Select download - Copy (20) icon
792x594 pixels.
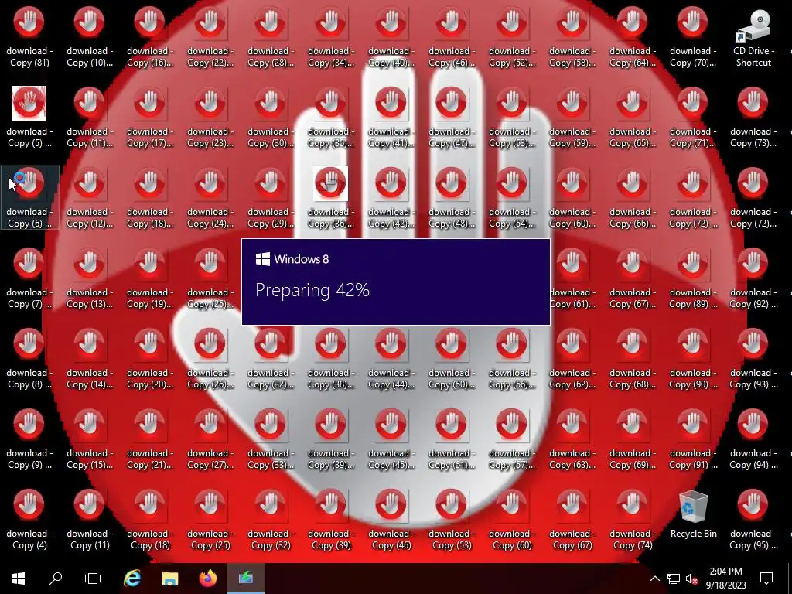pyautogui.click(x=149, y=359)
